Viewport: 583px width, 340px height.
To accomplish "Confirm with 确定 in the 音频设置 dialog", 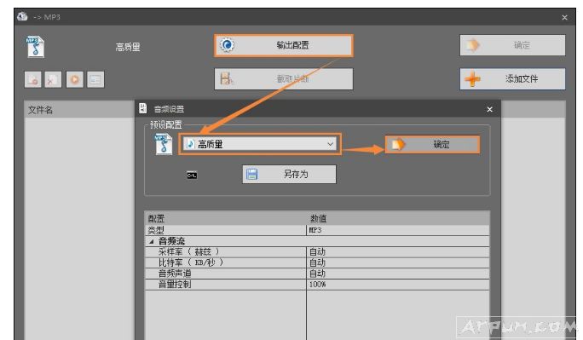I will [432, 144].
